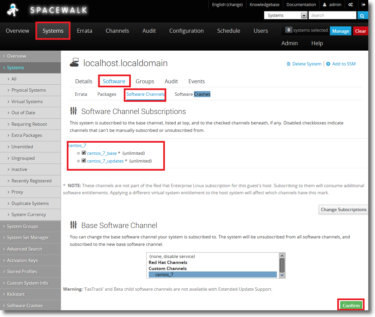
Task: Open the Channels top navigation tab
Action: coord(117,31)
